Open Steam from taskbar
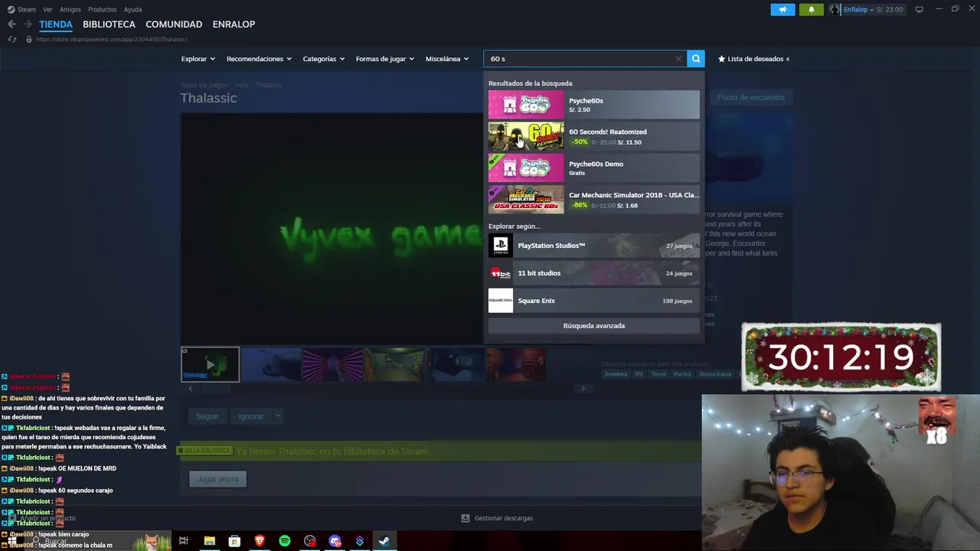Screen dimensions: 980x551 point(384,541)
